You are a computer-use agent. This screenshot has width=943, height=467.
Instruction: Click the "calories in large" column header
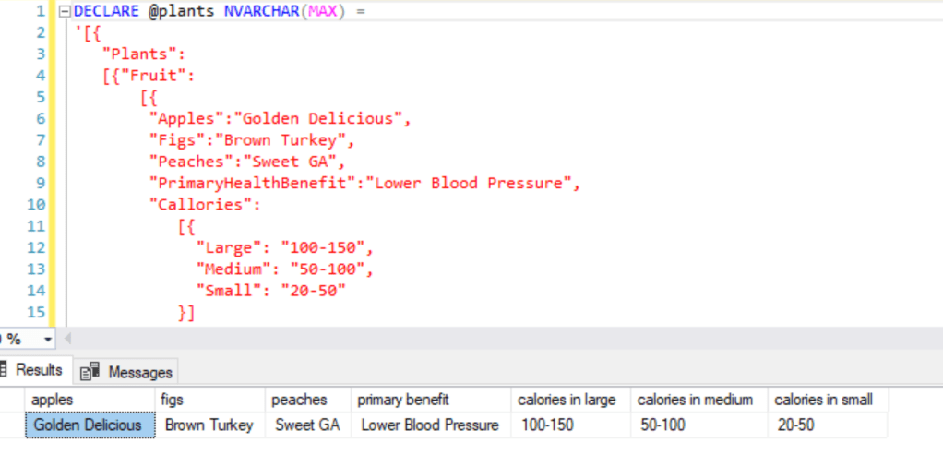pyautogui.click(x=567, y=400)
